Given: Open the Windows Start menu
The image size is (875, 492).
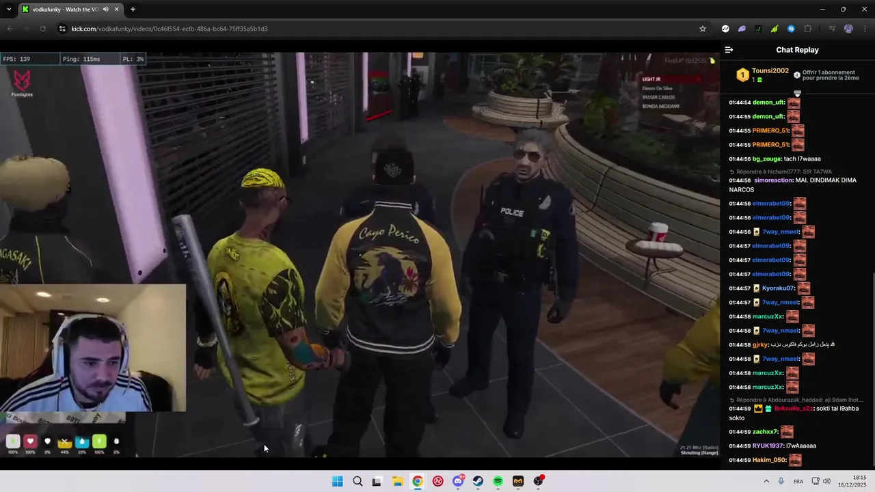Looking at the screenshot, I should coord(337,481).
